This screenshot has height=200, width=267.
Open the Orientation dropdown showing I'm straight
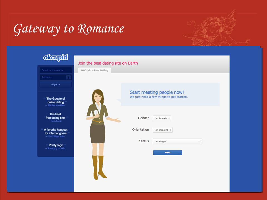click(163, 130)
